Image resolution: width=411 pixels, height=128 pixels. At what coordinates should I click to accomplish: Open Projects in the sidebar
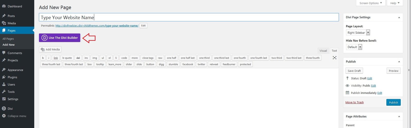click(x=13, y=60)
